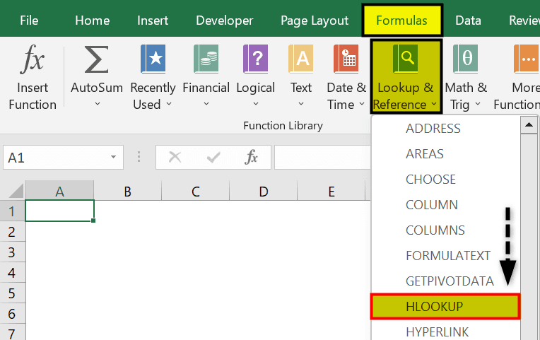
Task: Collapse the Lookup & Reference dropdown chevron
Action: 434,104
